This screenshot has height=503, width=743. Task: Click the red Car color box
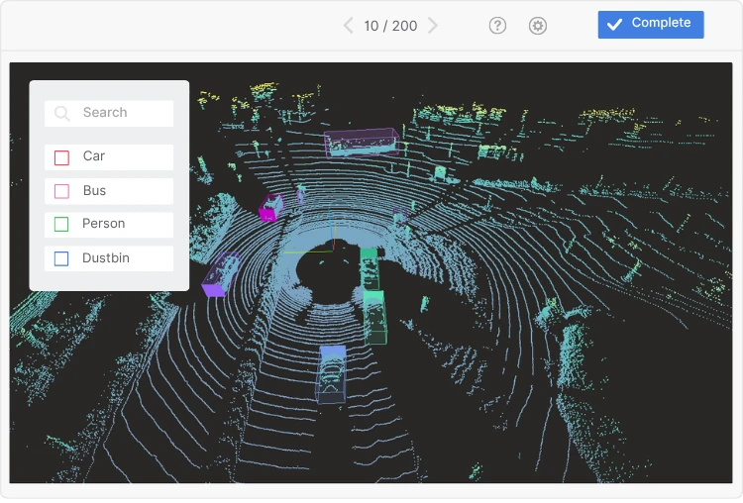61,157
